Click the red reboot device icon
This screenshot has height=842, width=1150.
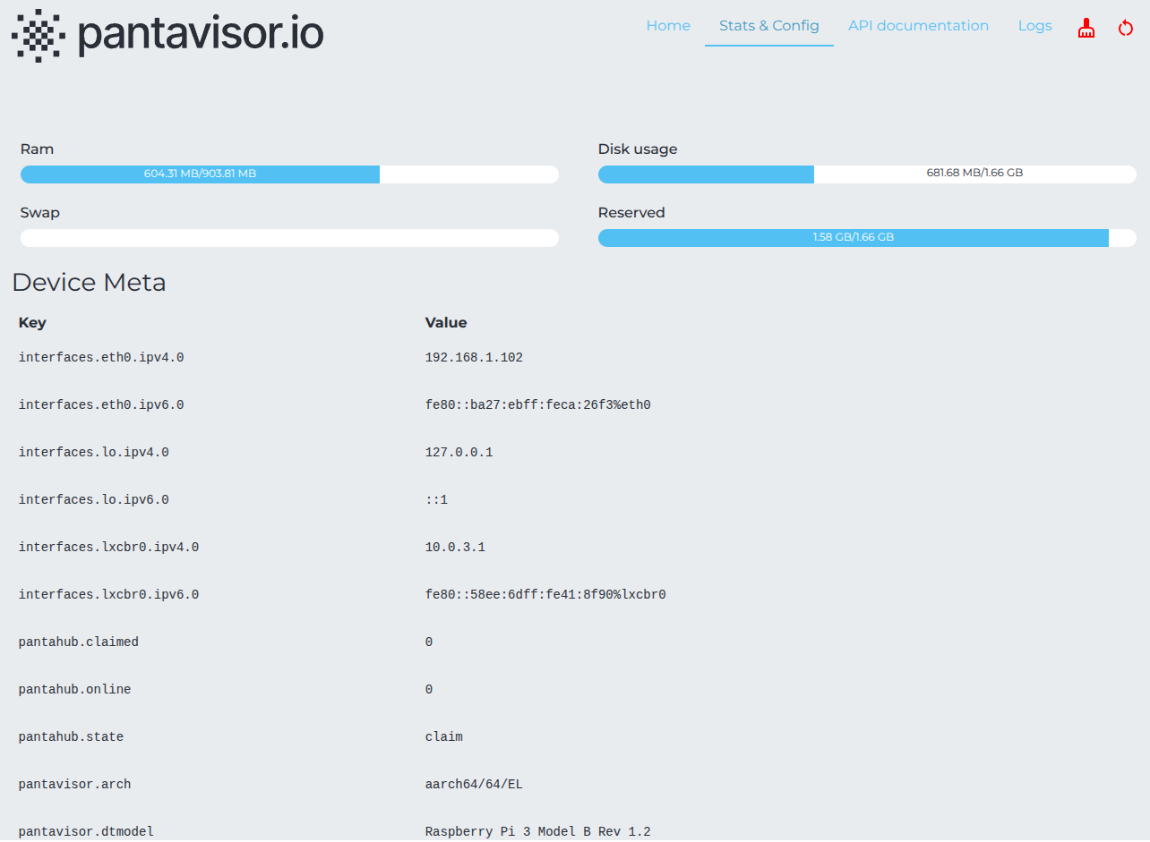coord(1126,28)
